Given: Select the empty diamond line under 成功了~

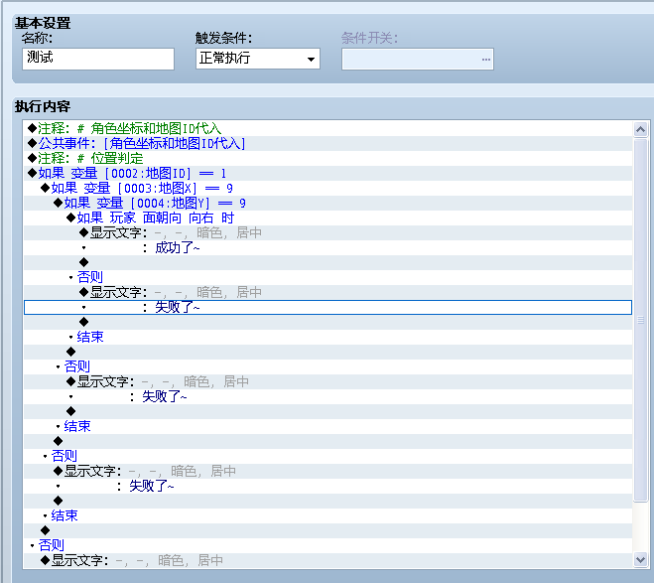Looking at the screenshot, I should [327, 262].
